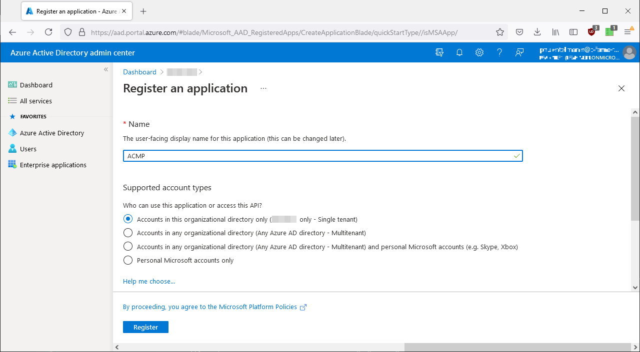Click the Register button
The height and width of the screenshot is (352, 640).
click(145, 327)
